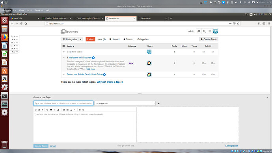This screenshot has width=272, height=153.
Task: Open Welcome to Discourse topic
Action: click(80, 58)
